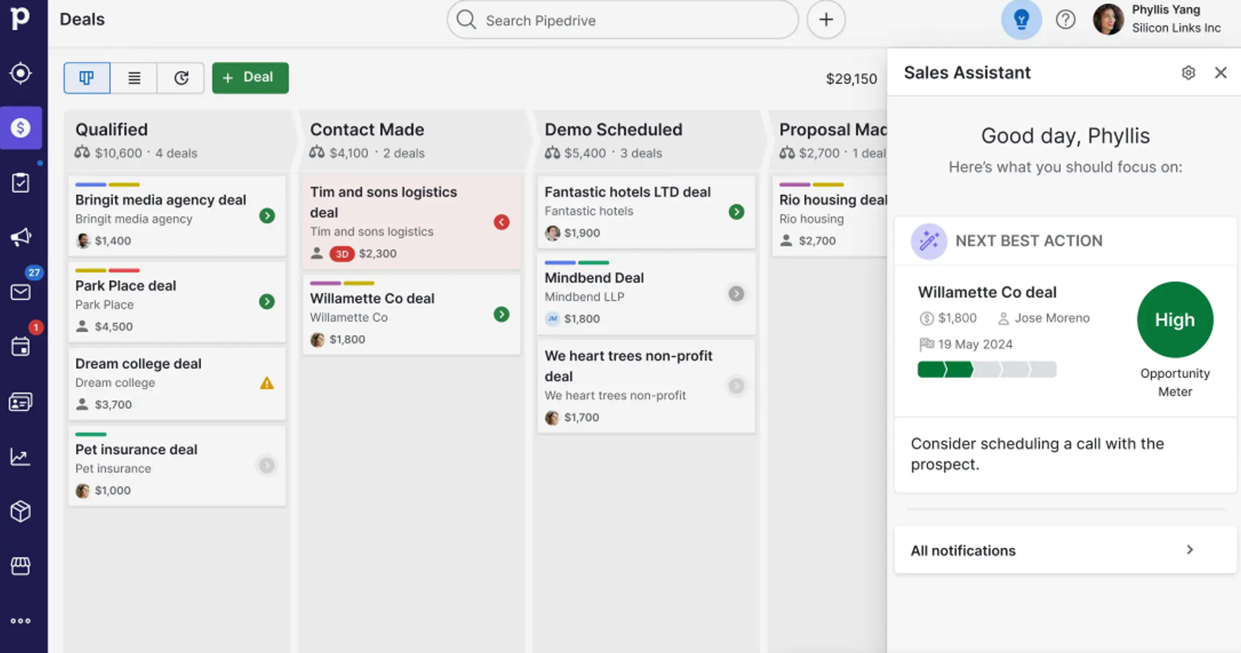Click the High Opportunity Meter badge
Screen dimensions: 1241x653
(x=1175, y=320)
